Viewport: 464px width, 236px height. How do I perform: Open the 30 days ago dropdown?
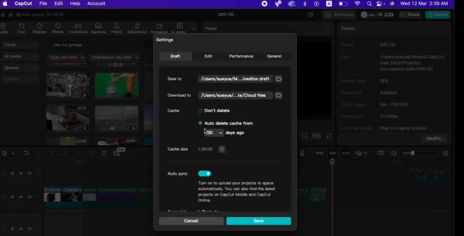pos(214,133)
